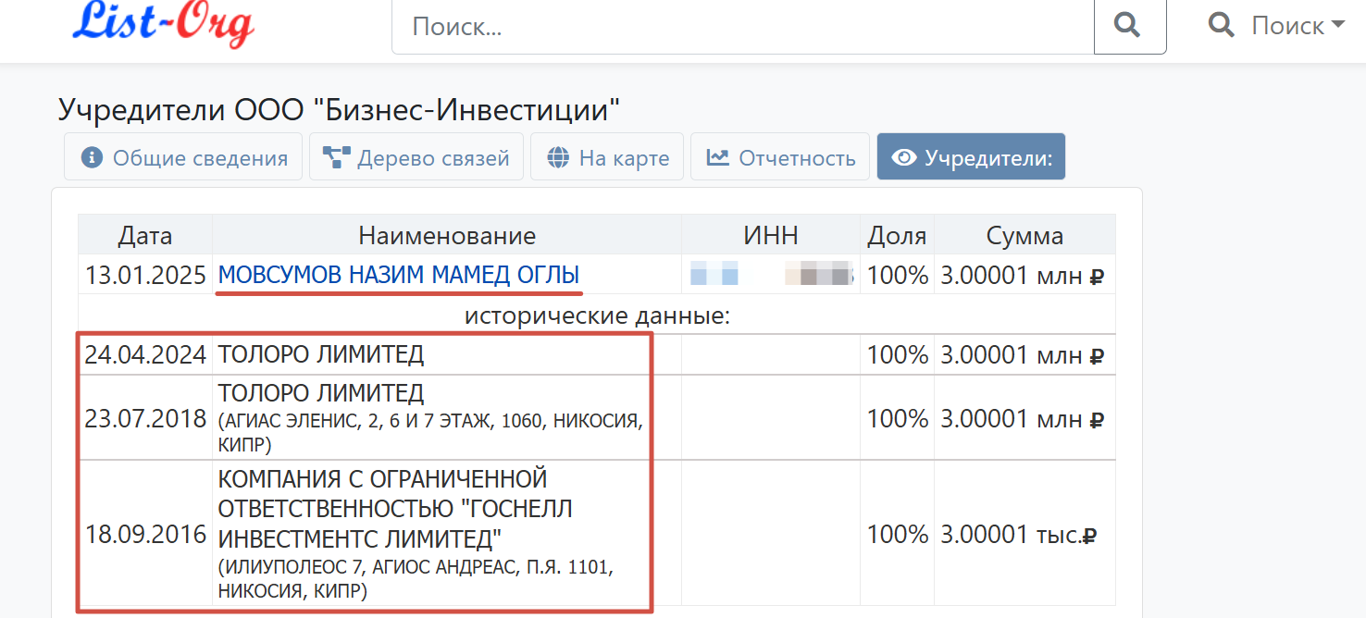Viewport: 1366px width, 618px height.
Task: Switch to the Дерево связей tab
Action: pyautogui.click(x=416, y=157)
